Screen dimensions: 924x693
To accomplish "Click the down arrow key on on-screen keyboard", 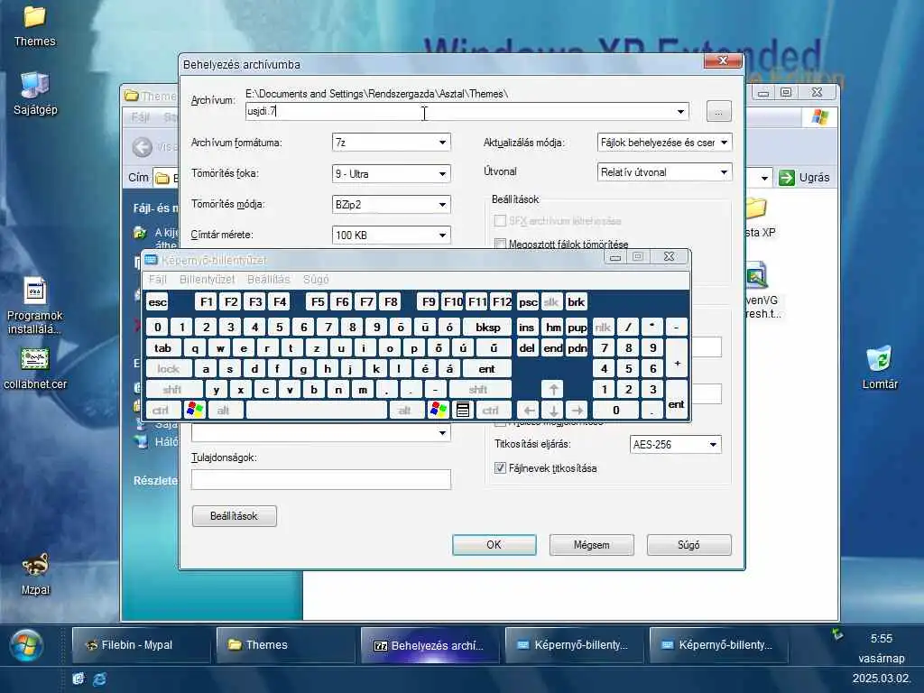I will (x=553, y=411).
